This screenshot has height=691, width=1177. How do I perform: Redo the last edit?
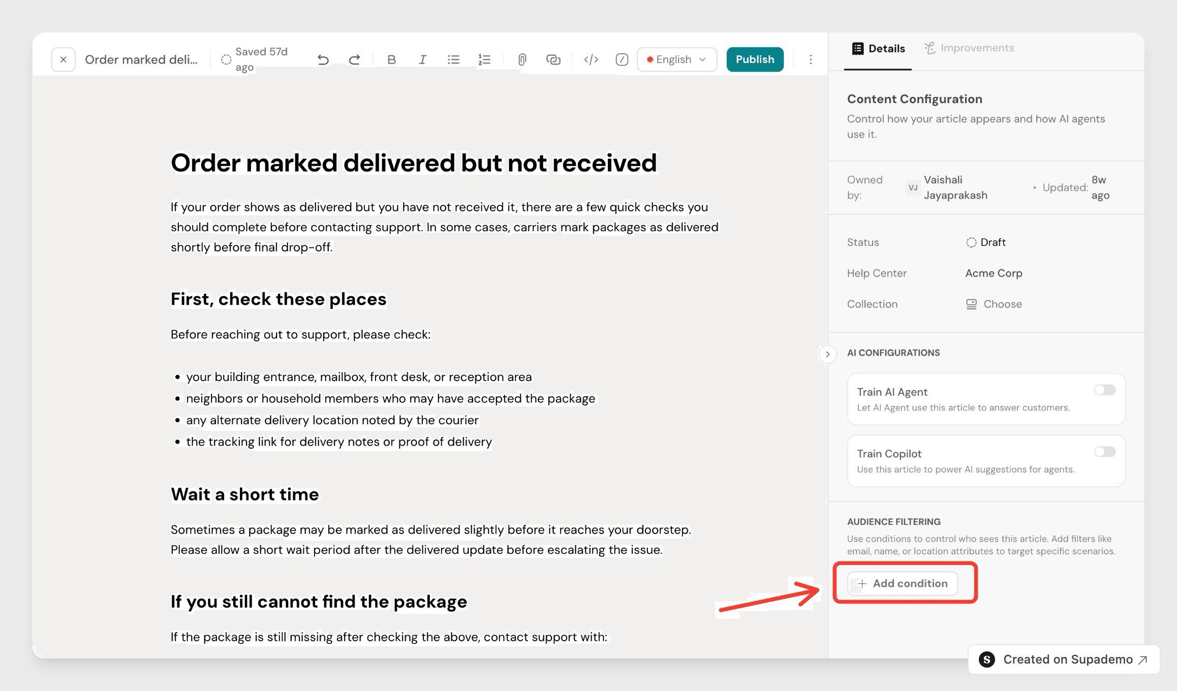point(354,59)
